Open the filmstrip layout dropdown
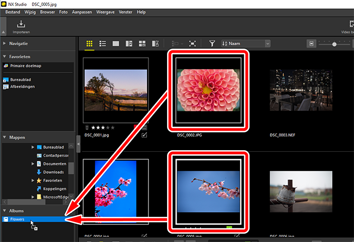The height and width of the screenshot is (242, 354). point(178,44)
